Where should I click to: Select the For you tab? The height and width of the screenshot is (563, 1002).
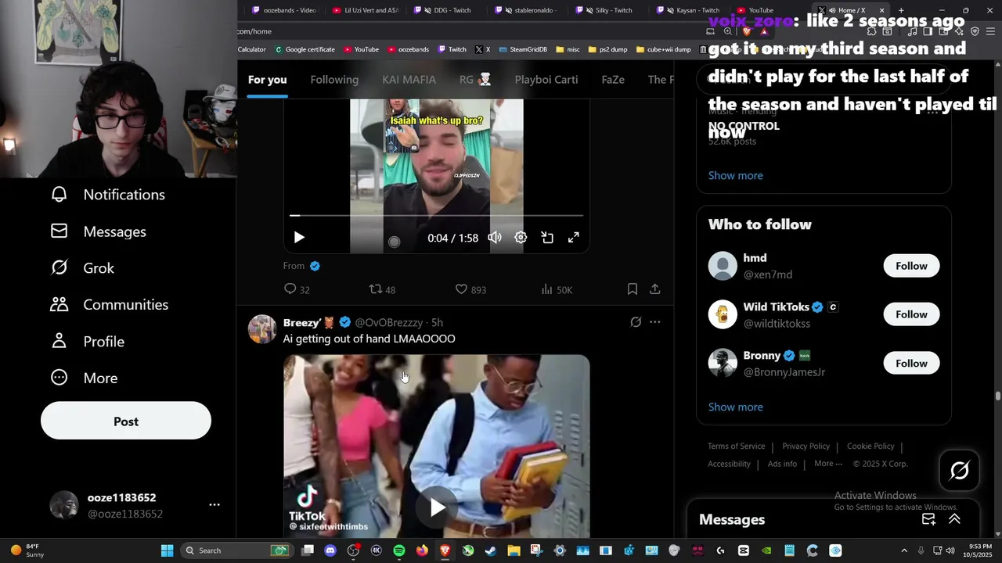pyautogui.click(x=268, y=80)
